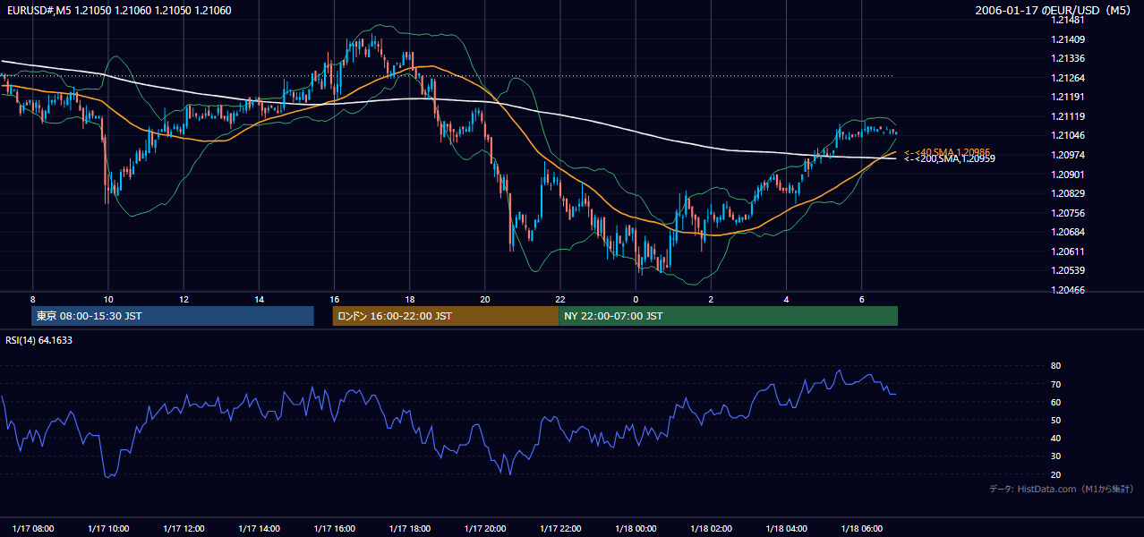Select the ロンドン 16:00-22:00 JST session bar
1144x537 pixels.
pos(445,316)
